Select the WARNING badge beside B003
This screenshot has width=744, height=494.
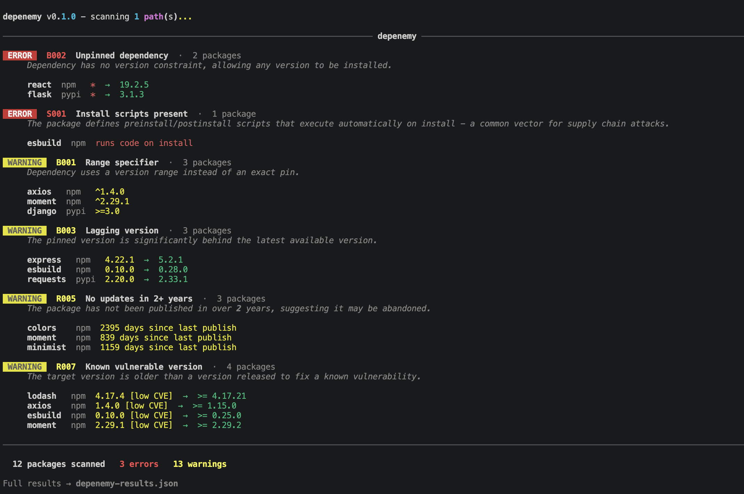pos(25,231)
